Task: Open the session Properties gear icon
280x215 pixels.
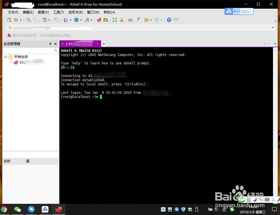Action: tap(45, 20)
